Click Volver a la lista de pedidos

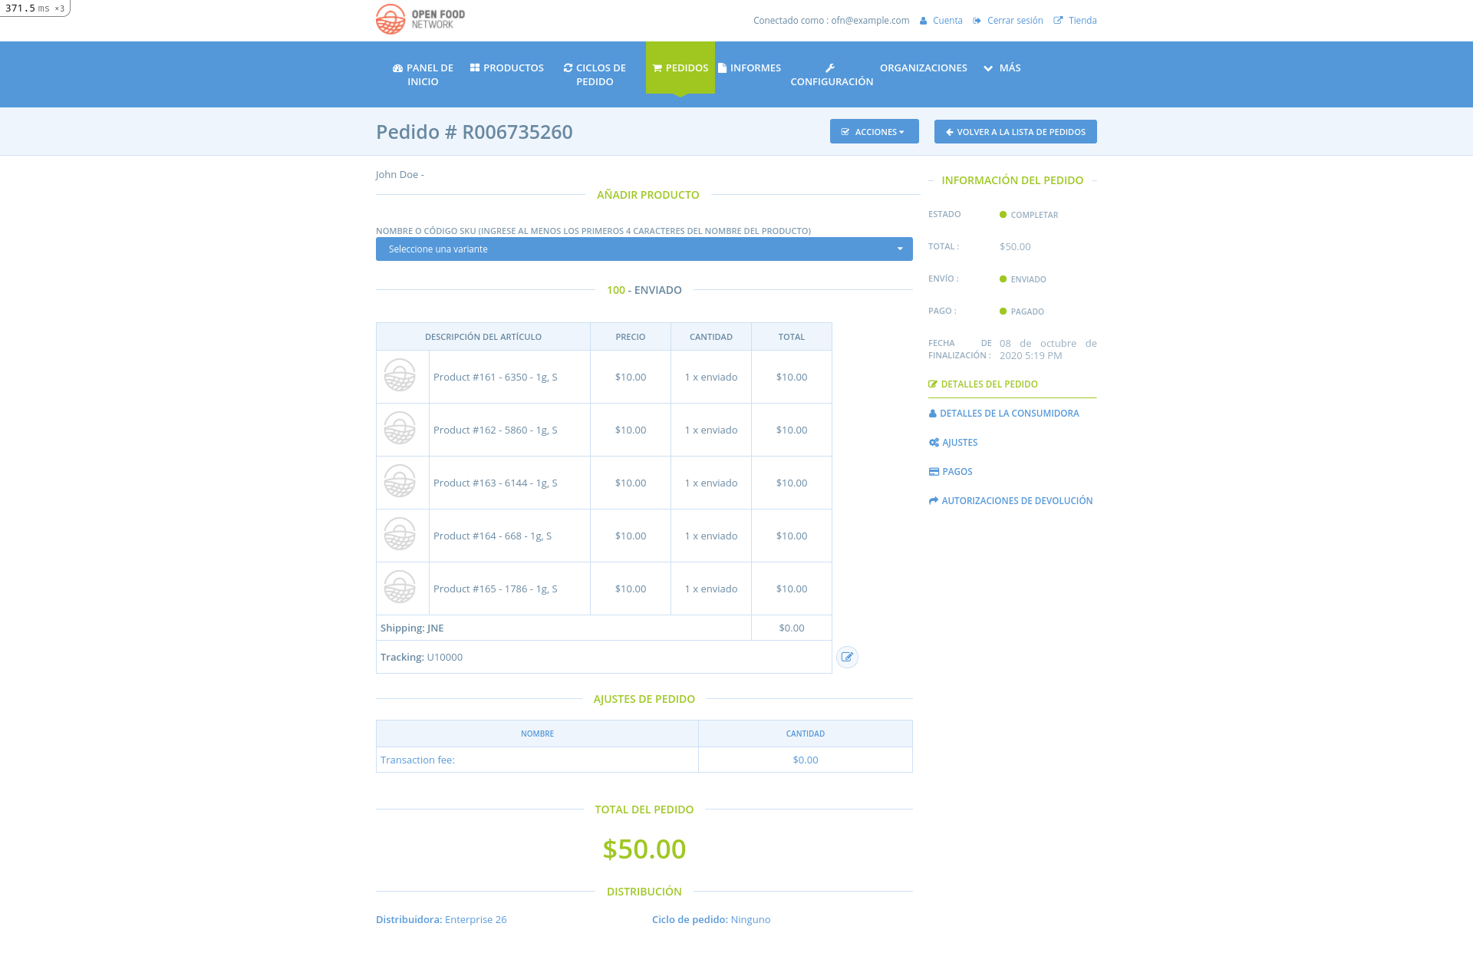(1015, 132)
